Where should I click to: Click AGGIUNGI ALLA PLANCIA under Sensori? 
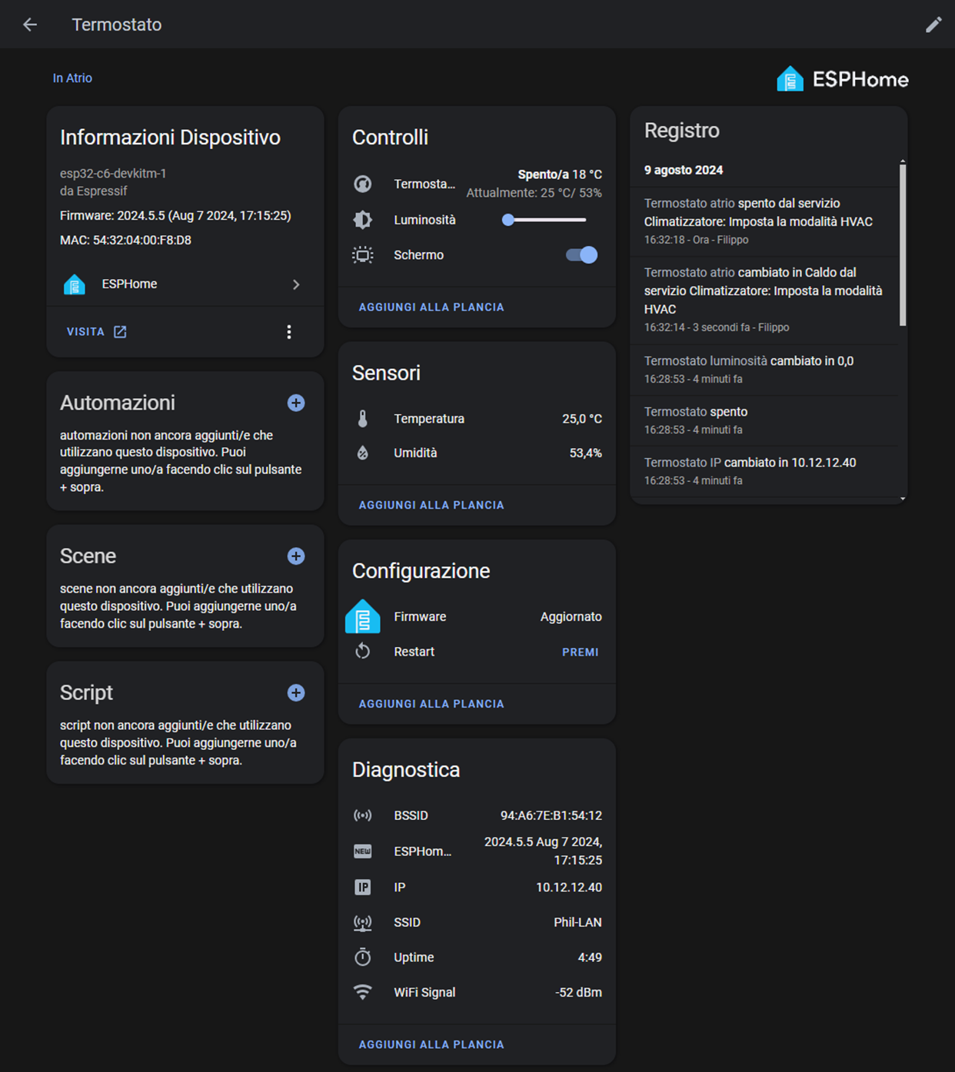click(431, 505)
